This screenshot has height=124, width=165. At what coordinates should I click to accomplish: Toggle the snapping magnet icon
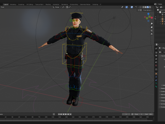[67, 7]
